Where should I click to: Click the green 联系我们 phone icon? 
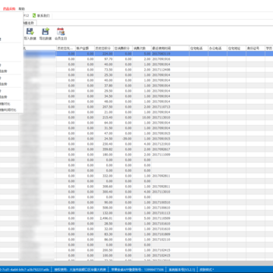[34, 16]
